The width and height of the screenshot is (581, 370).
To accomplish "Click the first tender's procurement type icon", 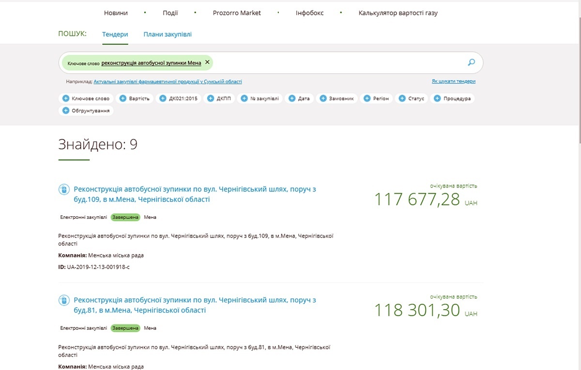I will [63, 189].
